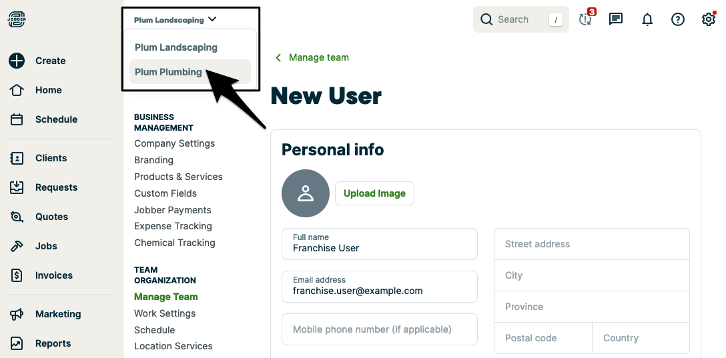
Task: Select Plum Plumbing from account list
Action: (x=168, y=72)
